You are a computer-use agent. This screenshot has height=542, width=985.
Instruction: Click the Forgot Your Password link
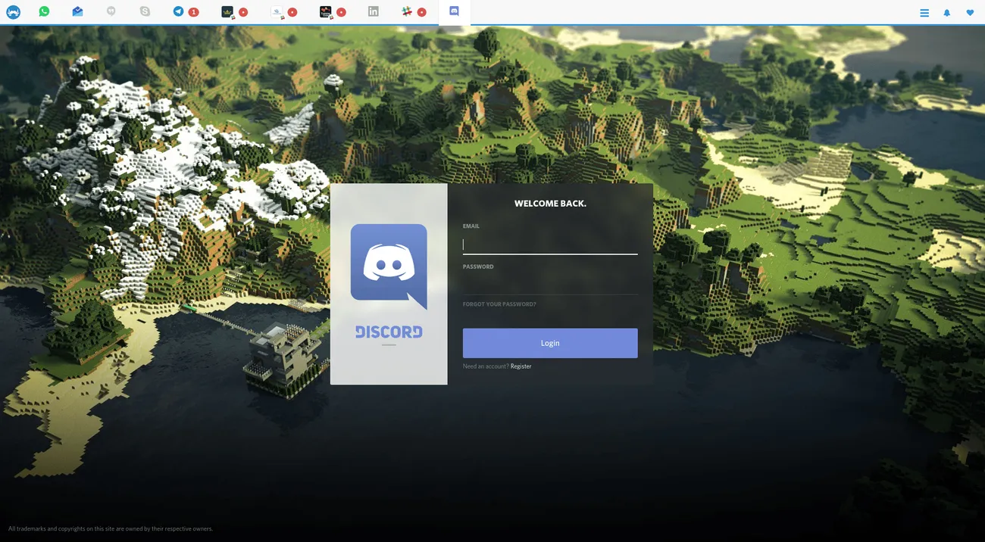tap(499, 304)
